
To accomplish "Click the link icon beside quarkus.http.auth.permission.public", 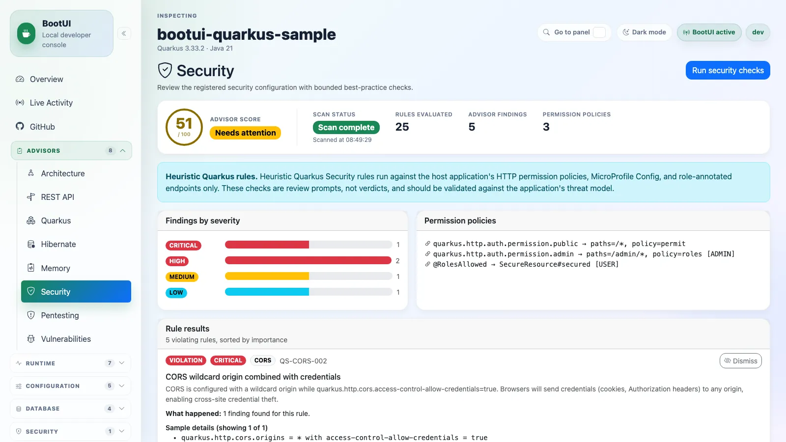I will (428, 244).
